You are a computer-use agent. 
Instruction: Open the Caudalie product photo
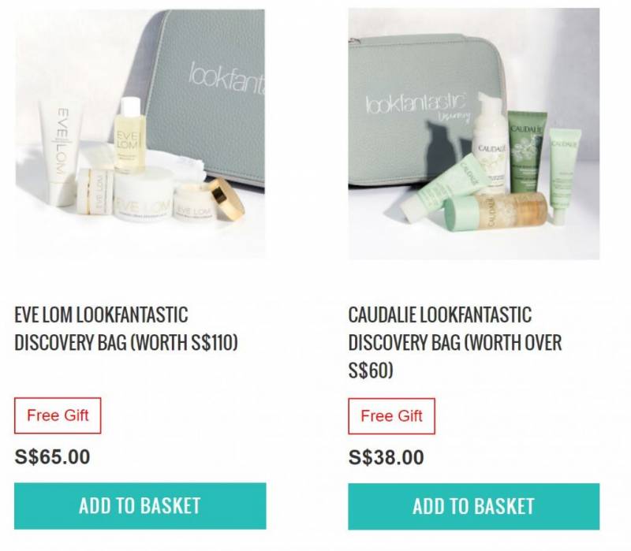coord(474,134)
